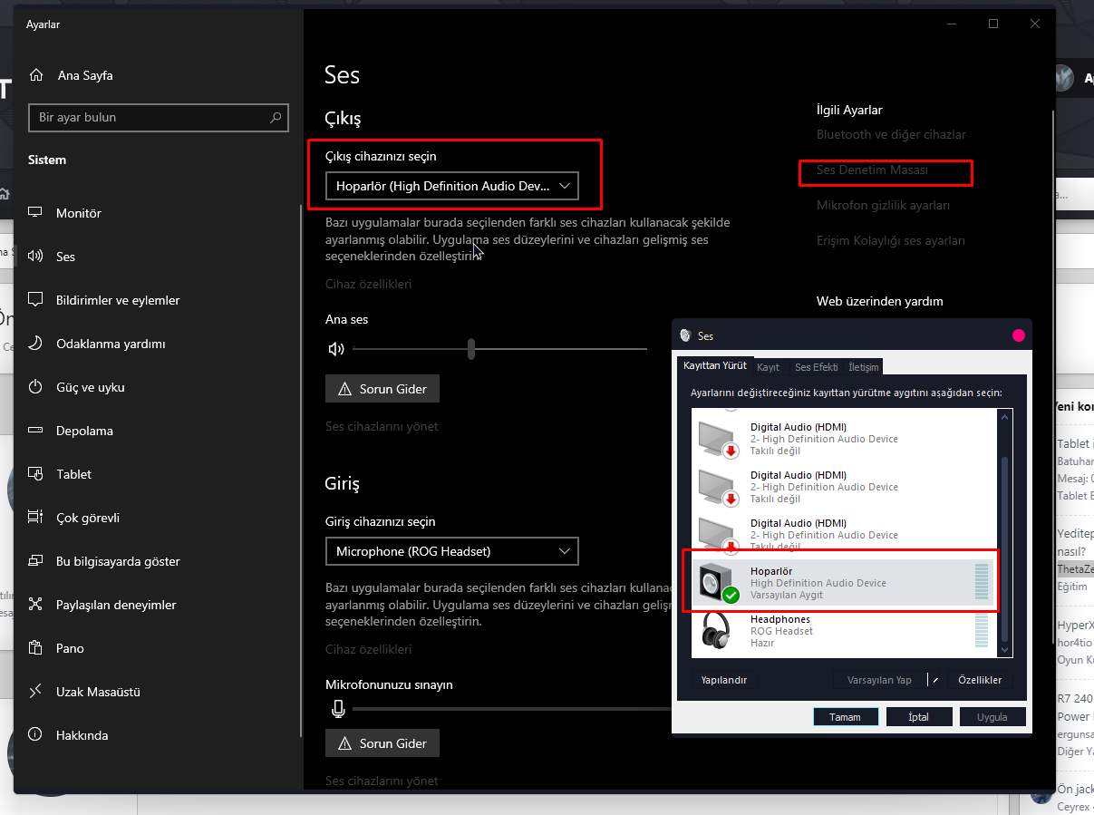This screenshot has width=1094, height=815.
Task: Click search magnifier in Bir ayar bulun
Action: [x=276, y=118]
